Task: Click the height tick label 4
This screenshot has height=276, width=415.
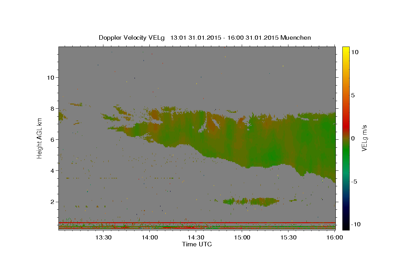Action: (52, 170)
